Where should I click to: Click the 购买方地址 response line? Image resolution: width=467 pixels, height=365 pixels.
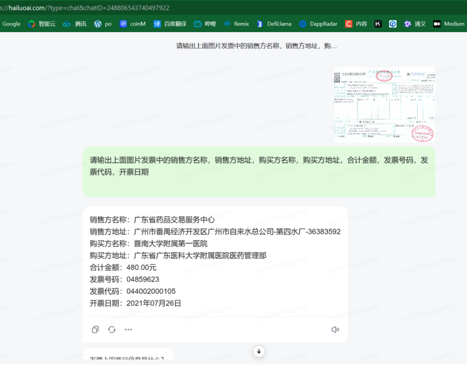pyautogui.click(x=178, y=255)
